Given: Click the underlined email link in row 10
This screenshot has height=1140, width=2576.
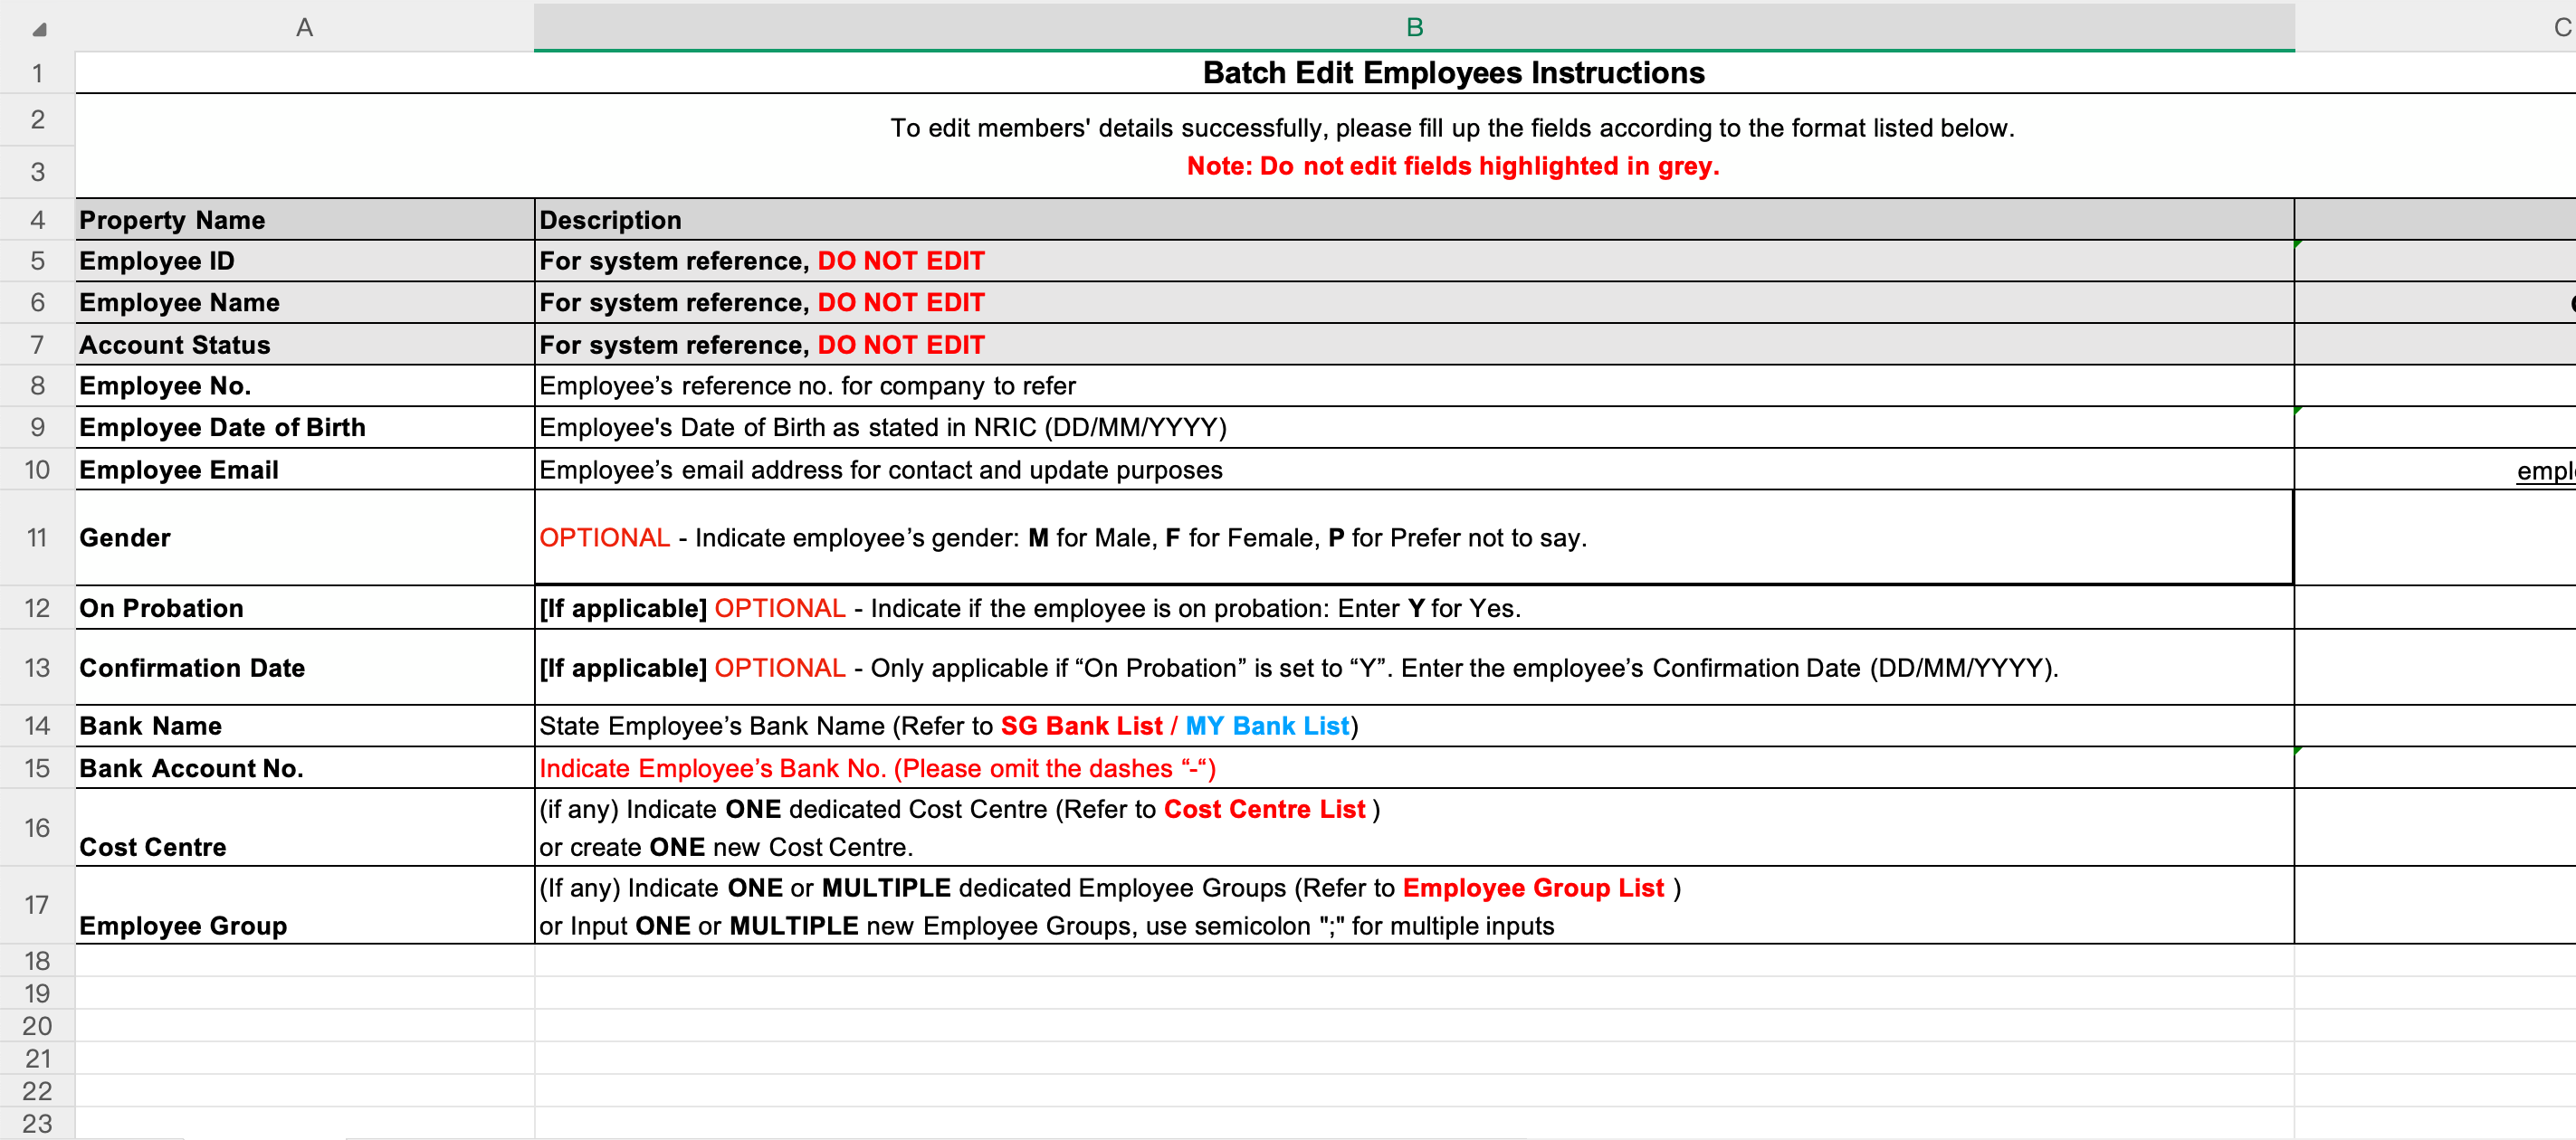Looking at the screenshot, I should [x=2545, y=471].
